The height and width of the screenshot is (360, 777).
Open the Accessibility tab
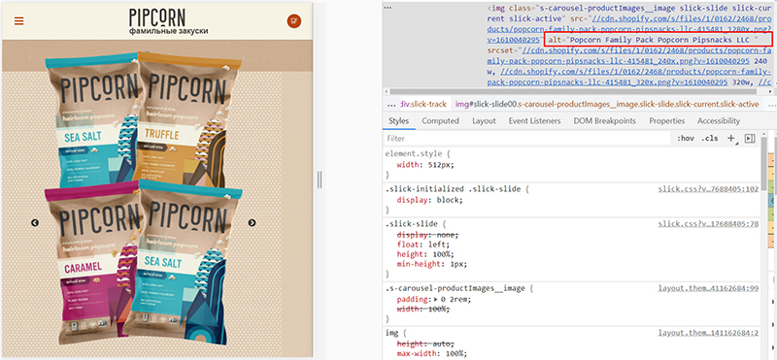click(719, 121)
